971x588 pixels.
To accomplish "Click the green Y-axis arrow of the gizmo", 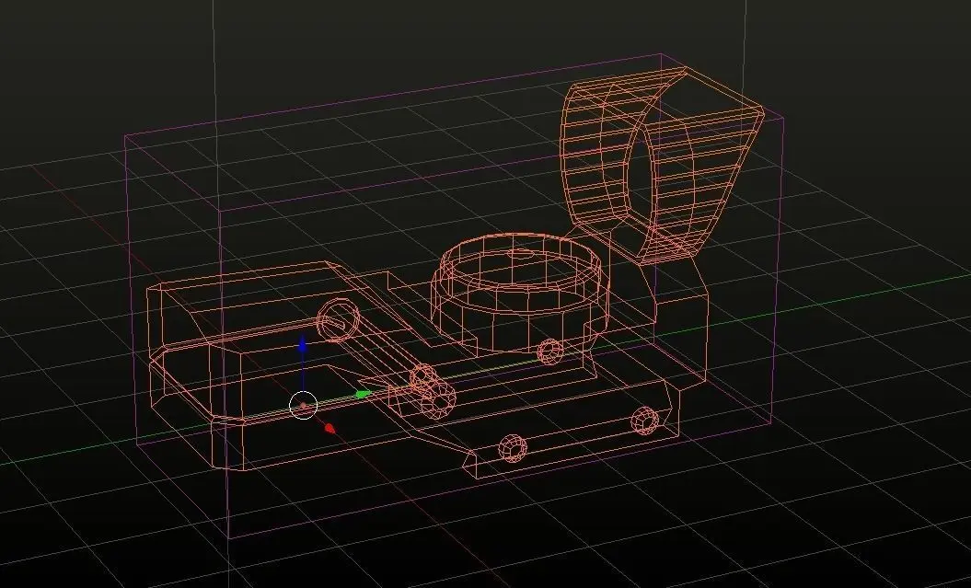I will tap(363, 394).
